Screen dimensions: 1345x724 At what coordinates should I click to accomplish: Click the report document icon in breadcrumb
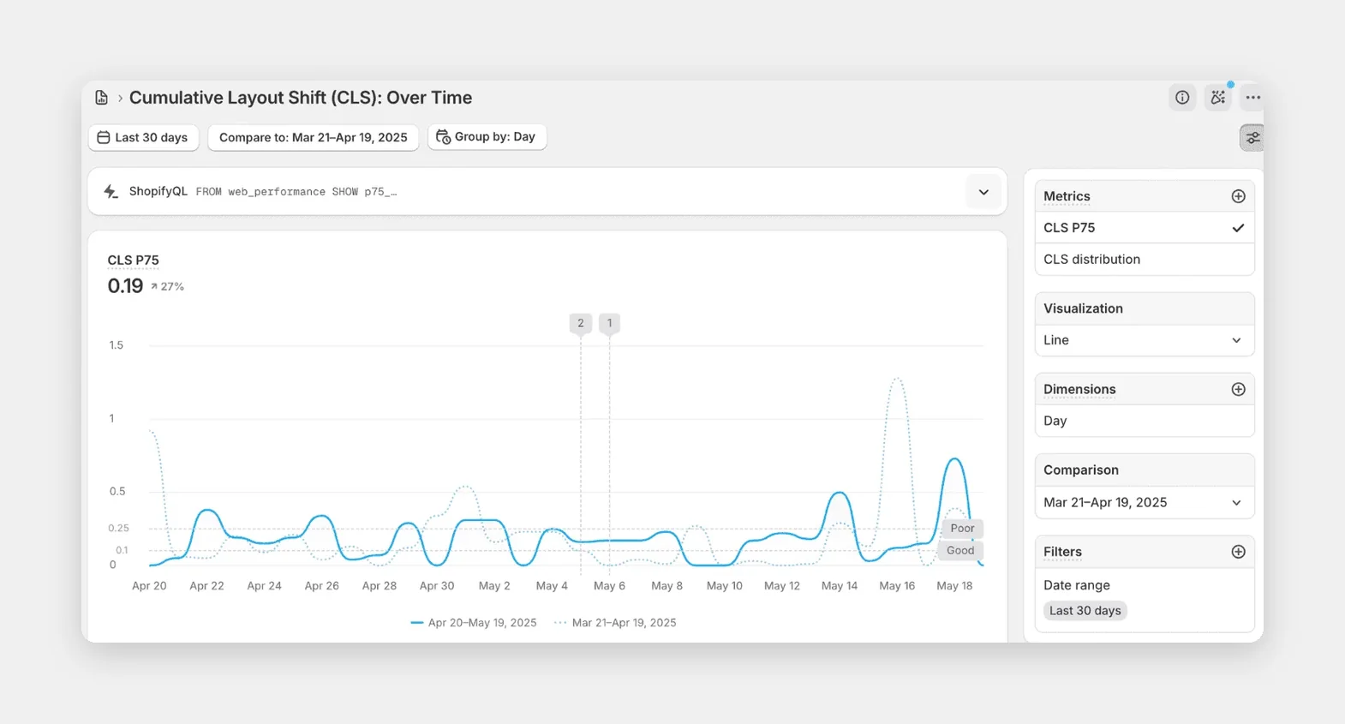click(101, 98)
